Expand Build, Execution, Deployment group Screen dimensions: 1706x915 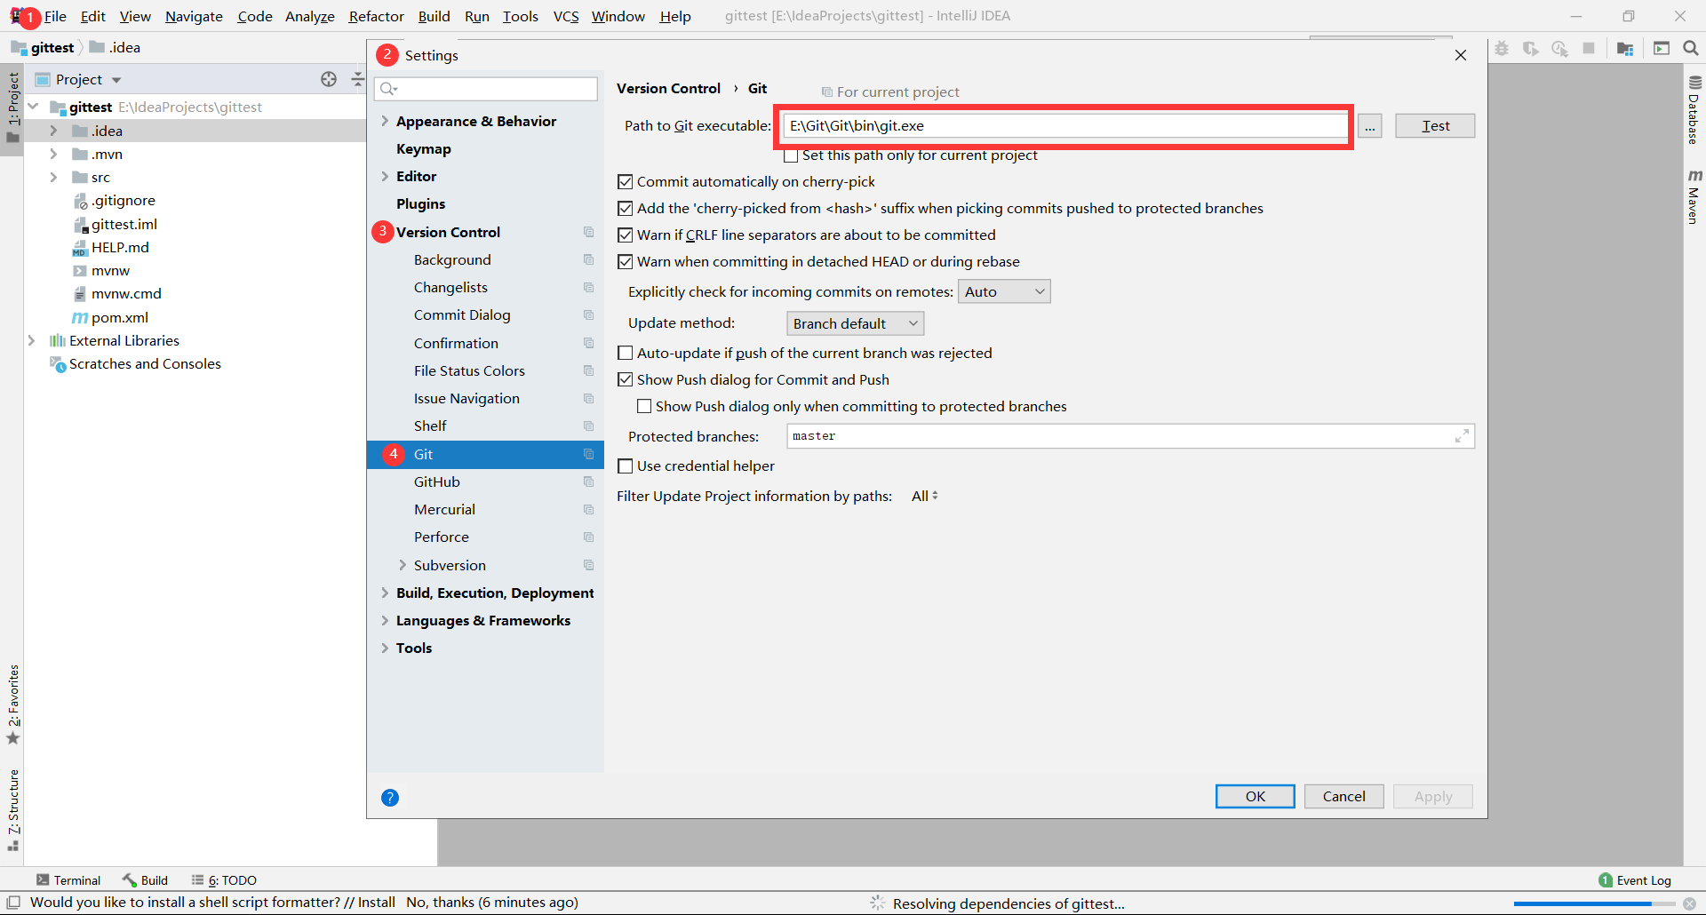(385, 593)
